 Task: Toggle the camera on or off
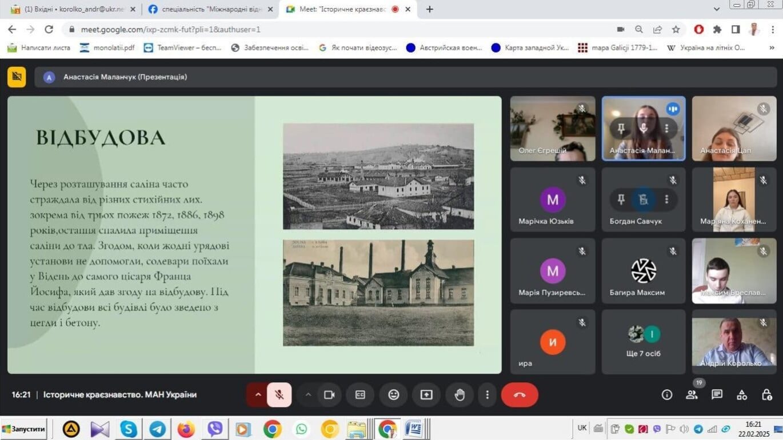(329, 395)
